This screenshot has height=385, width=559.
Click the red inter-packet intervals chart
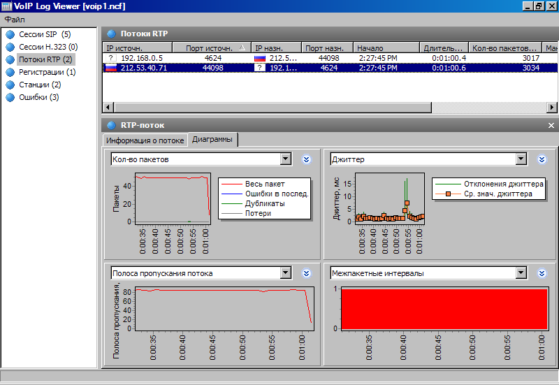click(x=444, y=309)
